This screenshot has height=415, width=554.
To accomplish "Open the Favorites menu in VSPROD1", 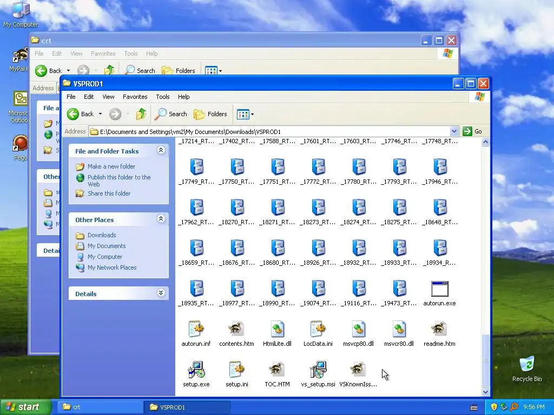I will pyautogui.click(x=135, y=97).
